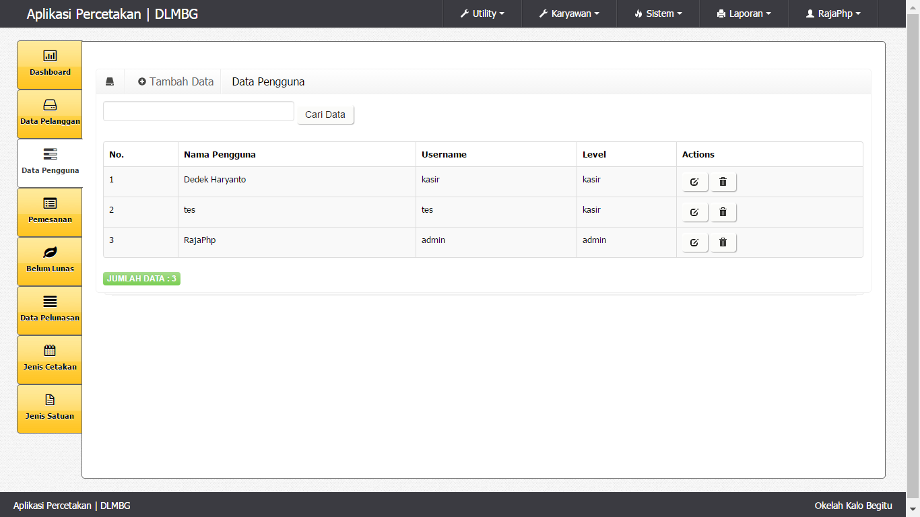Expand the Laporan dropdown
920x517 pixels.
tap(744, 13)
